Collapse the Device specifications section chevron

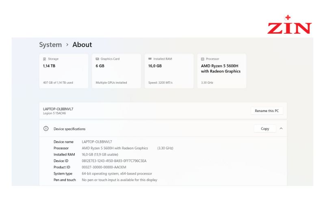click(281, 129)
